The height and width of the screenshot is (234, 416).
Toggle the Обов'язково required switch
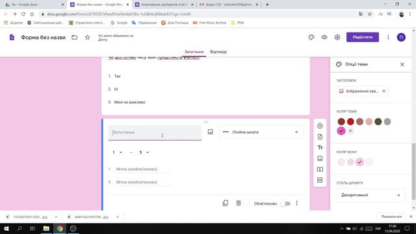point(286,203)
